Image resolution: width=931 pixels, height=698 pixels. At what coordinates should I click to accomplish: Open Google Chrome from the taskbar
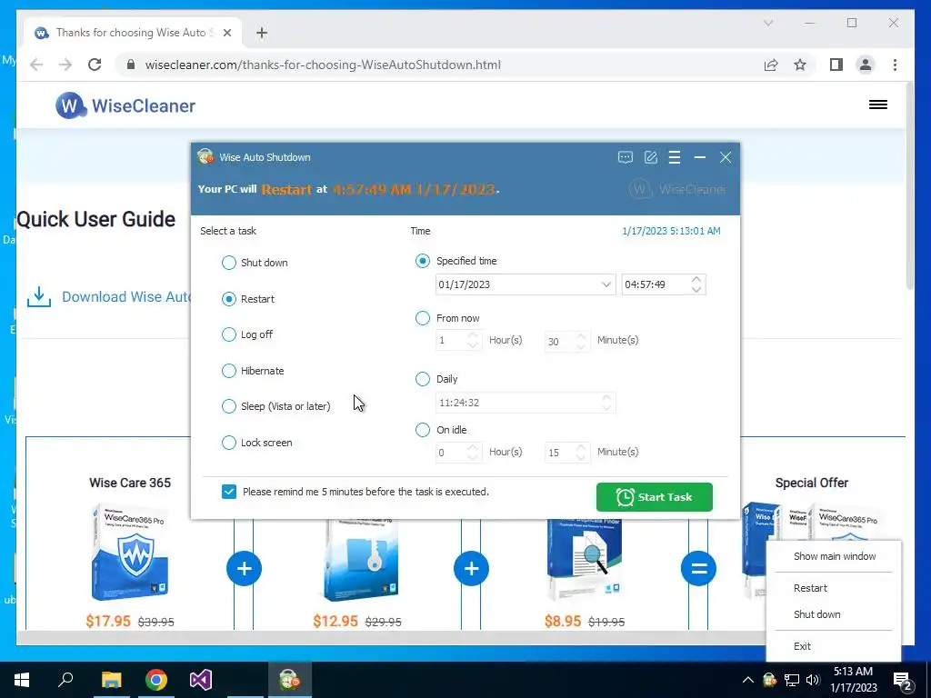(156, 680)
